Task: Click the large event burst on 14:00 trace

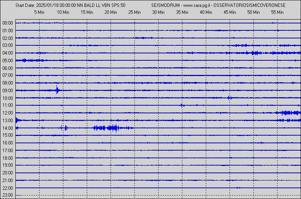Action: 113,128
